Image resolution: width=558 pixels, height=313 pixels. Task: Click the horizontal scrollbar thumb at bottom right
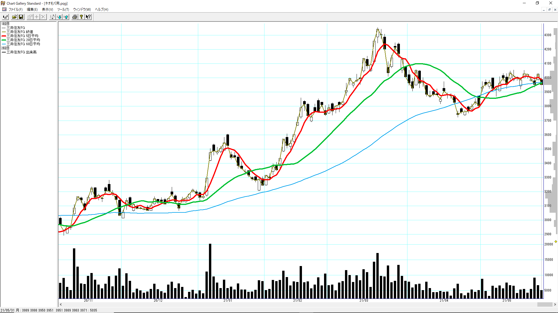(544, 304)
